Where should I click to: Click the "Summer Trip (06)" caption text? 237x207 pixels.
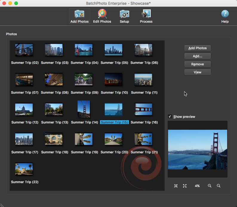click(x=144, y=63)
